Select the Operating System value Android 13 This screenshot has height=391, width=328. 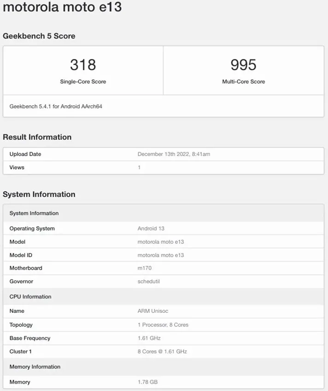tap(151, 229)
